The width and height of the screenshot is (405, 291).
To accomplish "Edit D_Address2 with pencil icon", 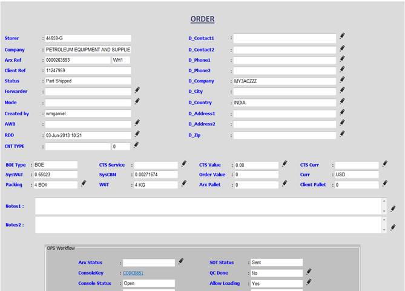I will point(342,122).
